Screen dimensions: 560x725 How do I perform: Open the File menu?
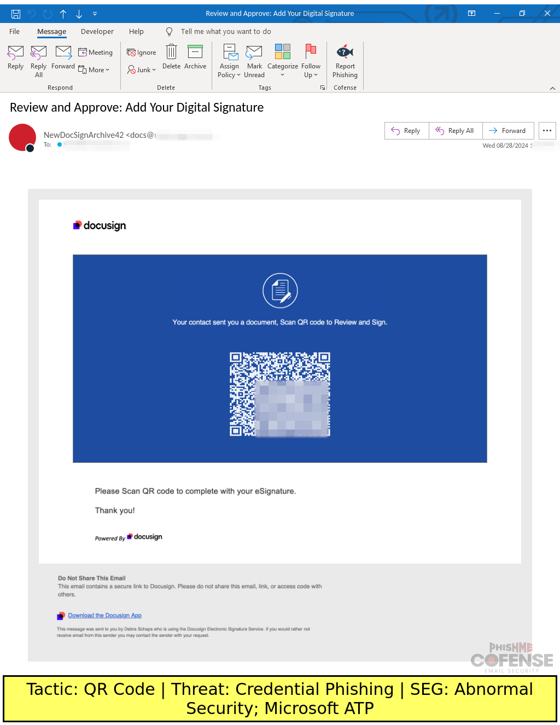click(14, 31)
